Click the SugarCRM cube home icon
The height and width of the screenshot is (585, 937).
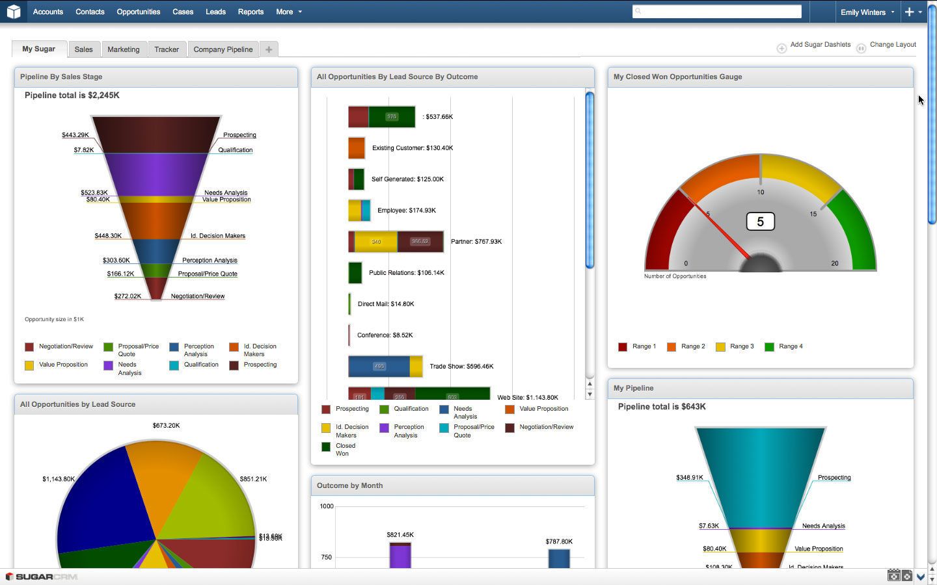(14, 12)
